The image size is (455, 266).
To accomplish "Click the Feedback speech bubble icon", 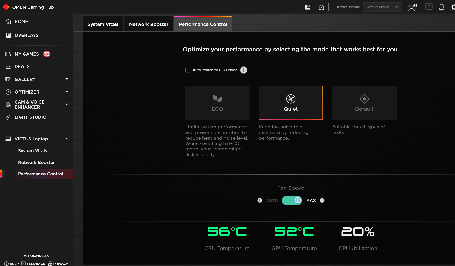I will (23, 264).
